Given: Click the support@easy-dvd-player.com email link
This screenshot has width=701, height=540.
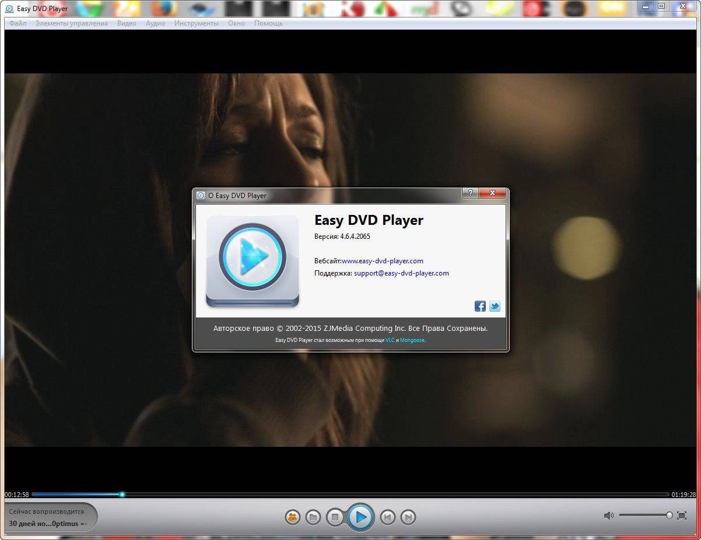Looking at the screenshot, I should click(x=401, y=273).
